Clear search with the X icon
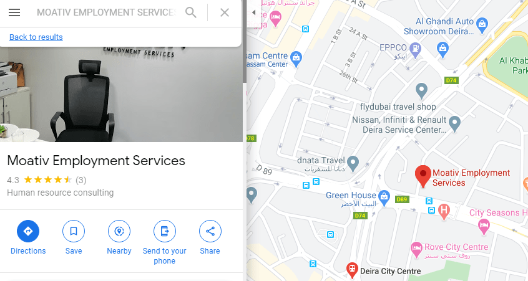528x281 pixels. tap(225, 12)
